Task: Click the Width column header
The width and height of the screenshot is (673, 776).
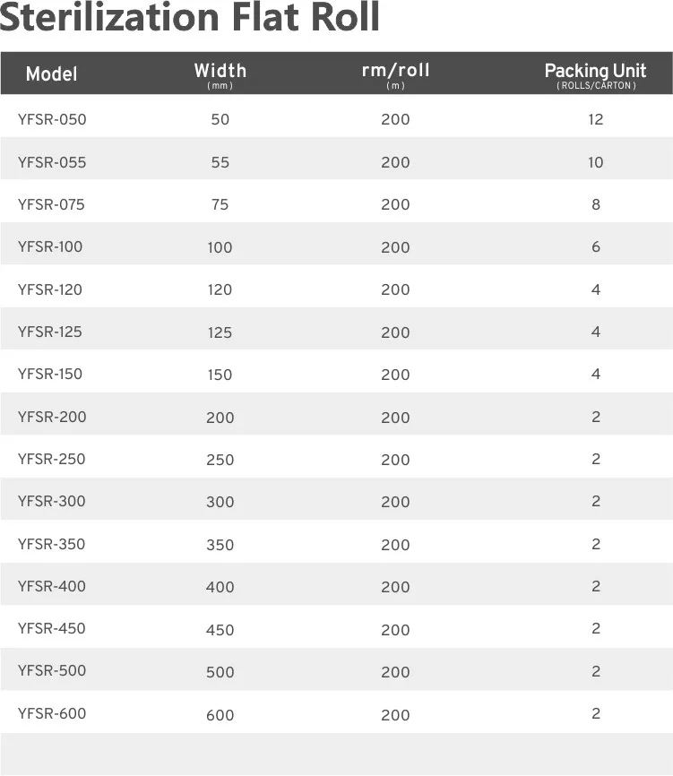Action: point(220,71)
